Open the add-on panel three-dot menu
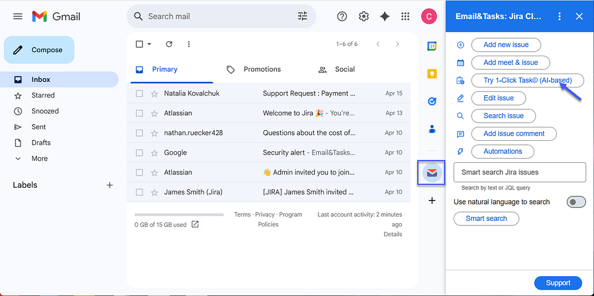This screenshot has height=296, width=594. (560, 16)
